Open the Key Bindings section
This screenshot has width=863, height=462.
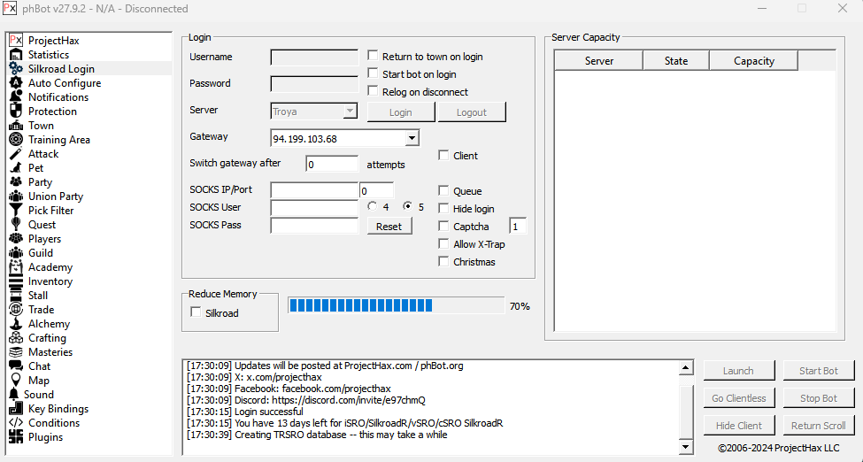[58, 409]
